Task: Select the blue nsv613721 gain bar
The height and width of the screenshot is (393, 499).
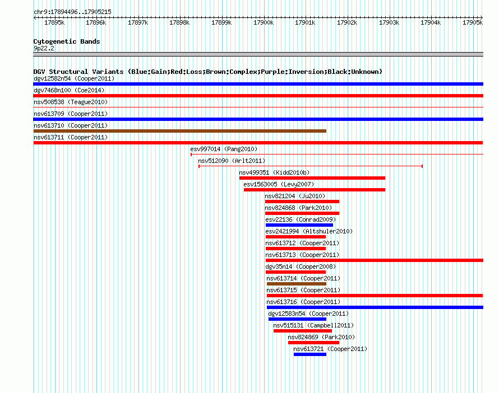Action: coord(310,354)
